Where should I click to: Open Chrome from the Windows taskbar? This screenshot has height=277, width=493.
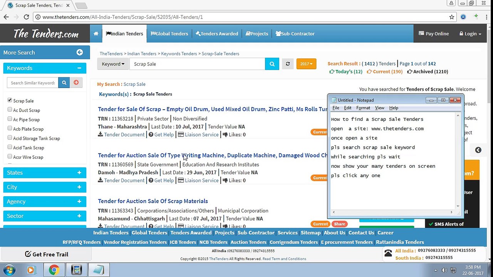[x=54, y=270]
